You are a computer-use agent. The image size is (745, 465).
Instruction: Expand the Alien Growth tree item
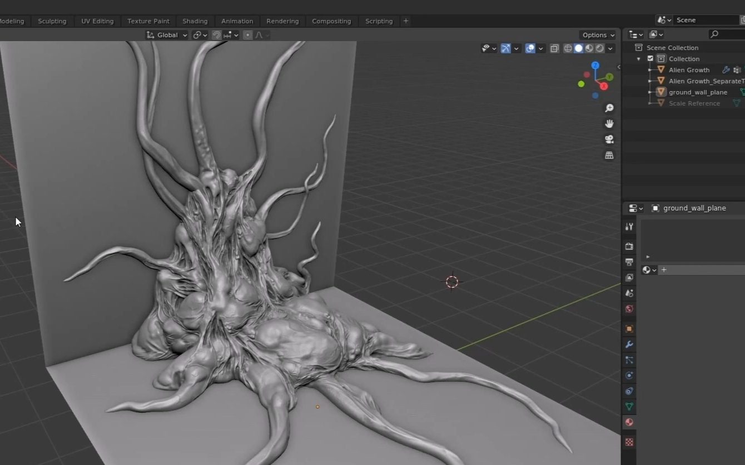649,70
